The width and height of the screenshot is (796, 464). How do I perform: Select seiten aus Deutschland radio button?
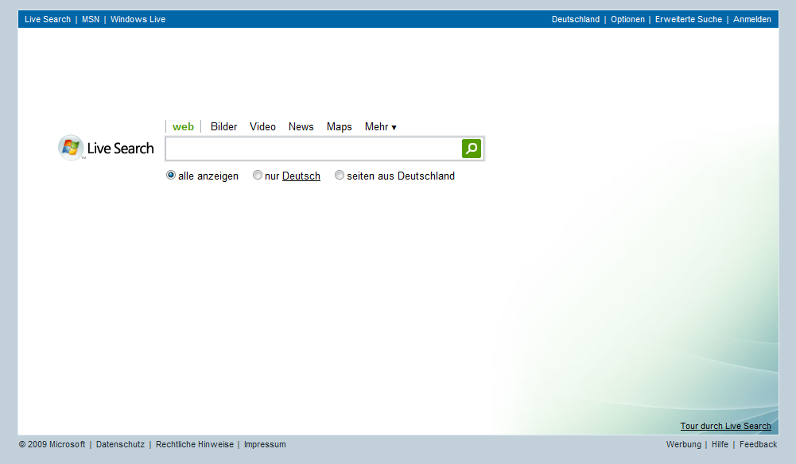pyautogui.click(x=339, y=175)
